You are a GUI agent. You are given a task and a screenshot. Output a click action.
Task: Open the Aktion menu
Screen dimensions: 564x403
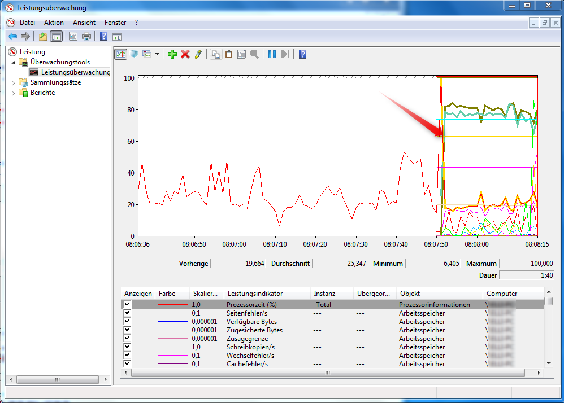click(53, 23)
